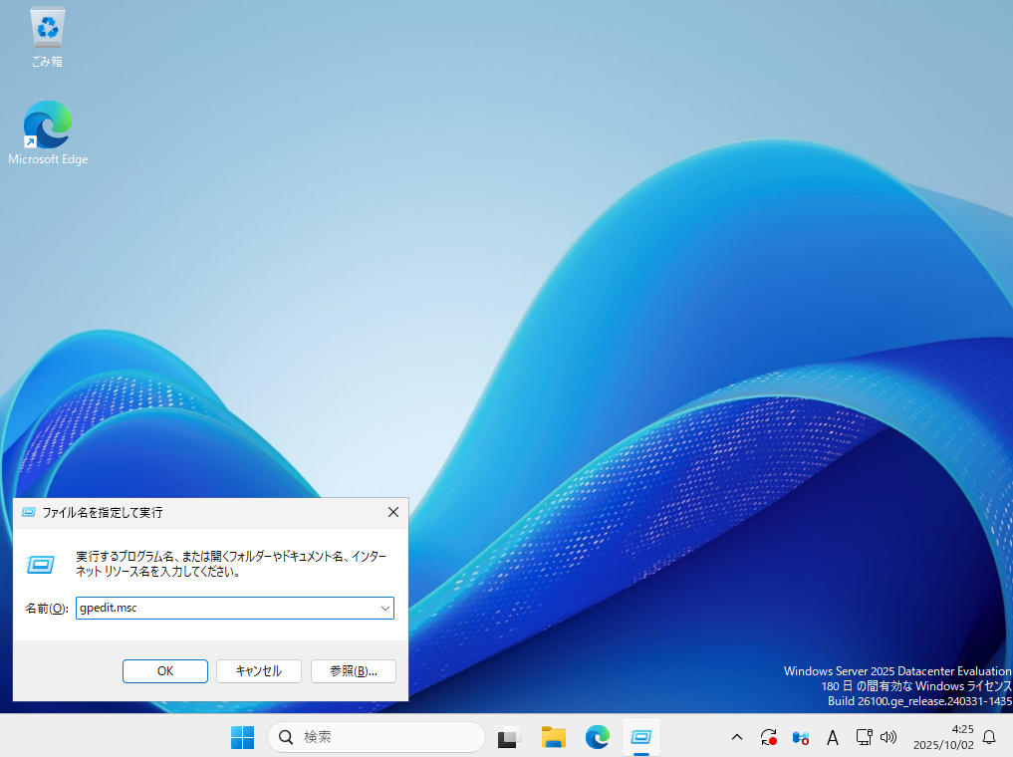Click the Run dialog taskbar icon

tap(641, 737)
